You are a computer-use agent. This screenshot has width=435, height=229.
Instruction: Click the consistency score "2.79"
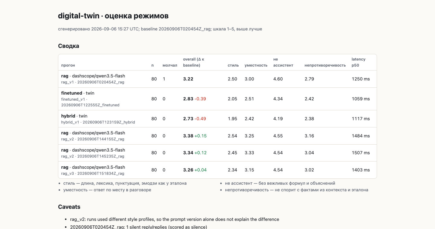[309, 79]
